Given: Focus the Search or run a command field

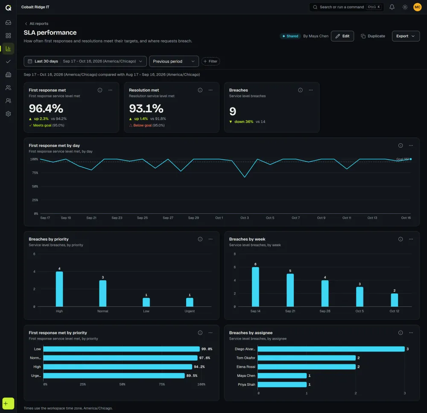Looking at the screenshot, I should point(346,7).
